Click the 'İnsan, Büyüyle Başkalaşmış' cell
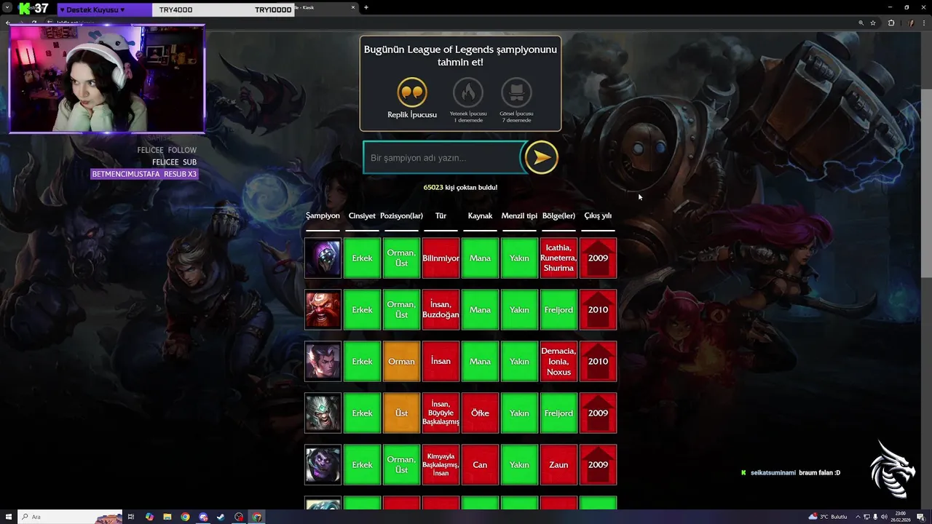Screen dimensions: 932x524 [441, 413]
